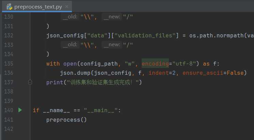Click preprocess() call on line 141
This screenshot has width=254, height=140.
pos(66,120)
